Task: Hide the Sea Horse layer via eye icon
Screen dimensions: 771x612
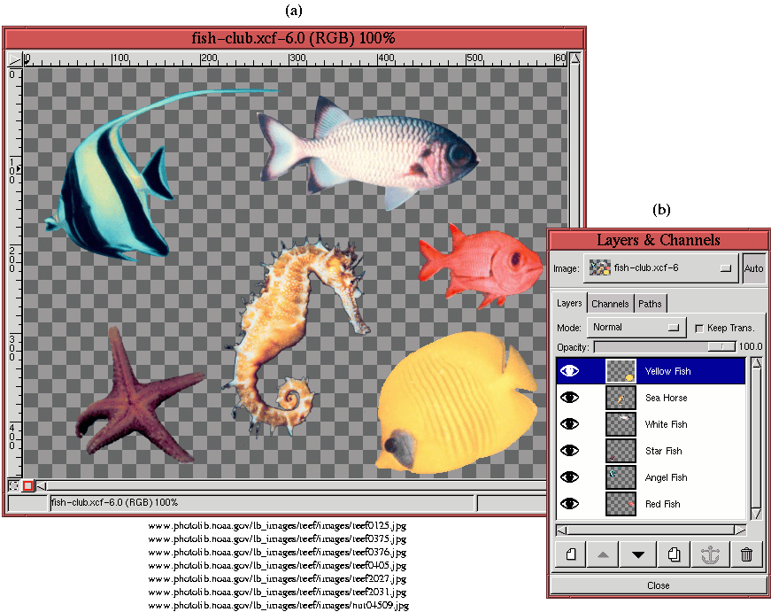Action: click(x=570, y=398)
